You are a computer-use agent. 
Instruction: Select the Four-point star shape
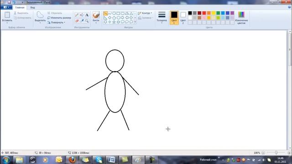pos(109,22)
